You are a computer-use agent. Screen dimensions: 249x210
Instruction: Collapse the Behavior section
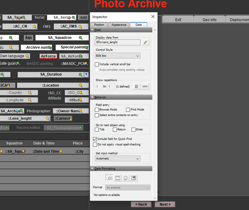click(92, 97)
